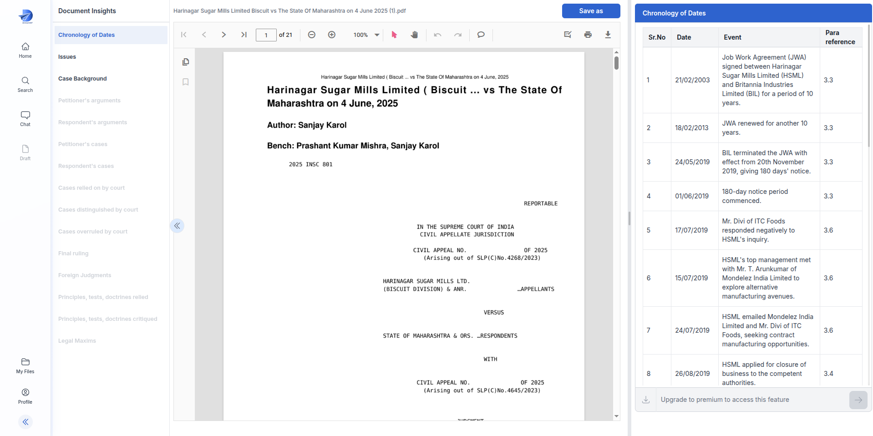Collapse the left navigation sidebar
Viewport: 873px width, 436px height.
coord(25,422)
